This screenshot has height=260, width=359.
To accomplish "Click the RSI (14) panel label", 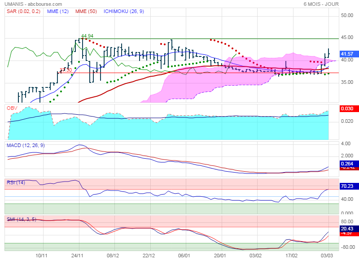I will pos(16,182).
